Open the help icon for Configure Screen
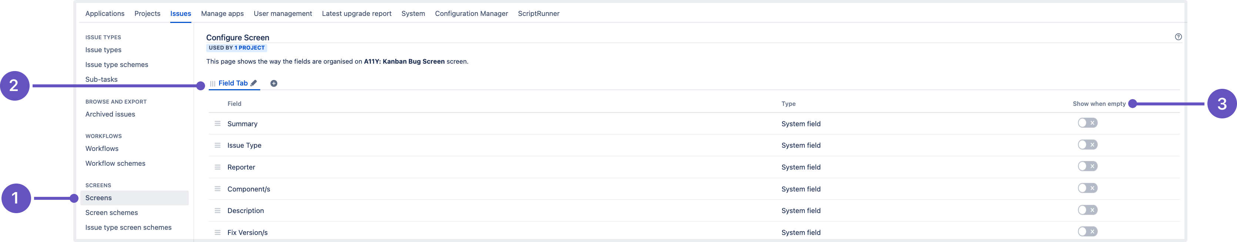Viewport: 1237px width, 242px height. [x=1178, y=37]
